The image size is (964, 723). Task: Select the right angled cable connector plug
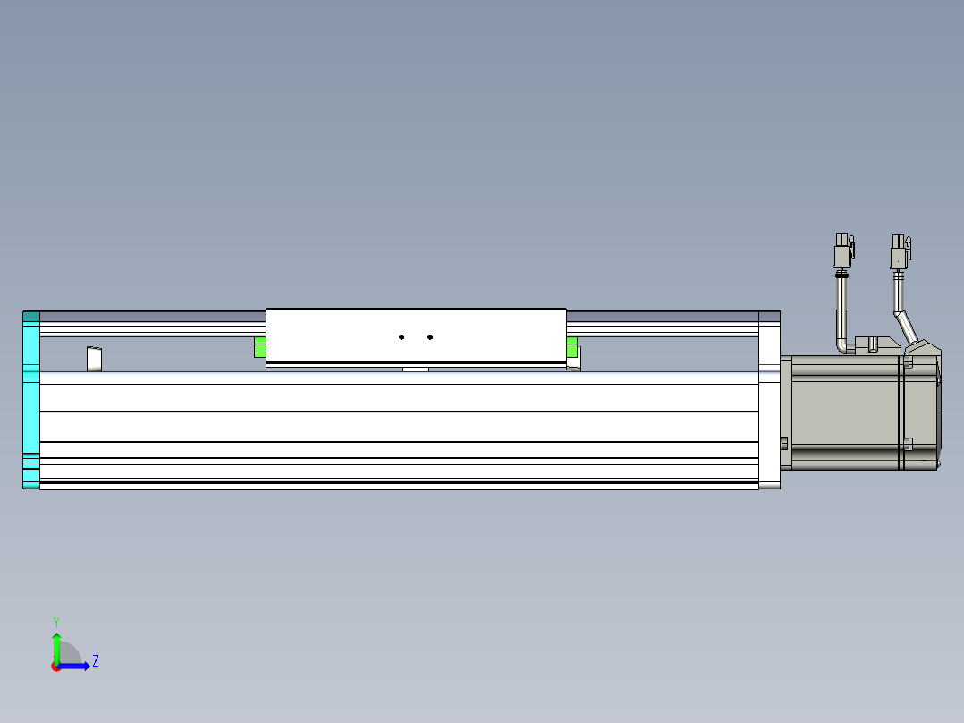pos(901,251)
